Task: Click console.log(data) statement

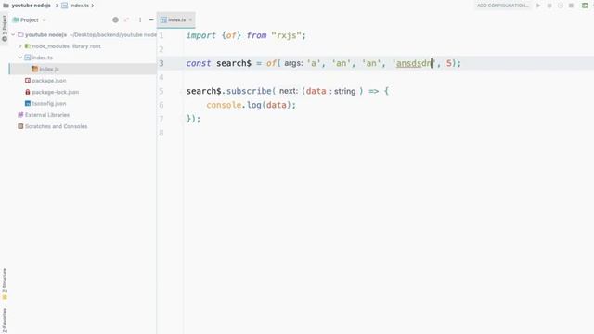Action: (x=251, y=105)
